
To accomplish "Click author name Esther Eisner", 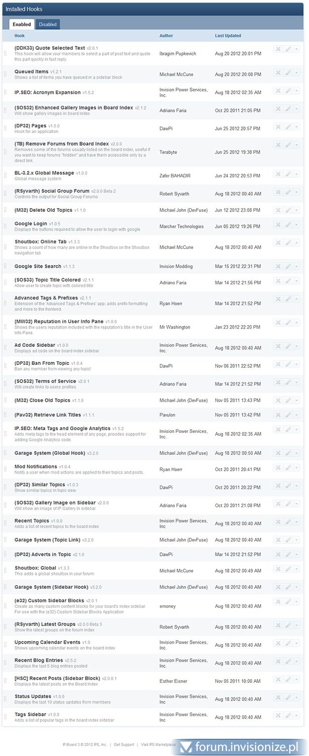I will (173, 681).
